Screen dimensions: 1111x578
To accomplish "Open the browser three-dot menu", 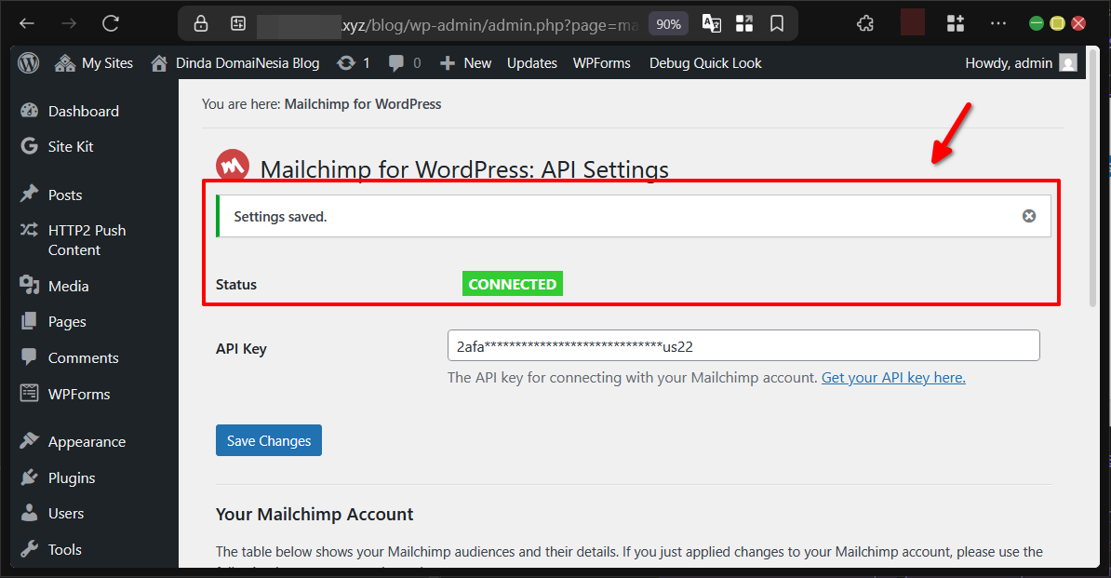I will pos(998,22).
